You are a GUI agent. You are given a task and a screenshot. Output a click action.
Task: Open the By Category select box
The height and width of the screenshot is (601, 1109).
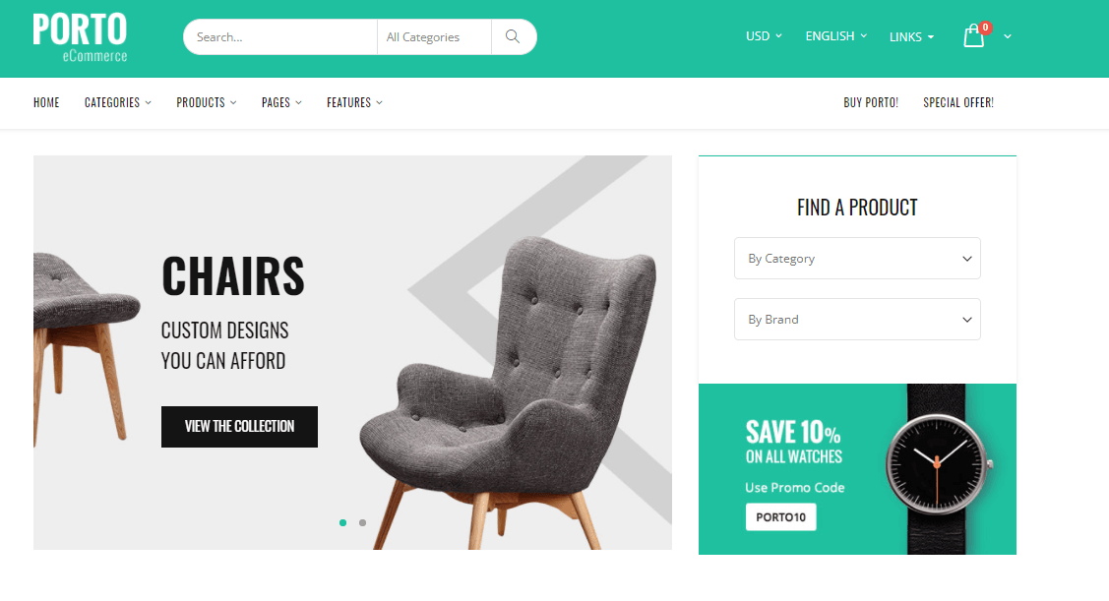(x=857, y=258)
